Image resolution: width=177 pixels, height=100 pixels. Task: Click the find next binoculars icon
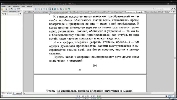175,9
